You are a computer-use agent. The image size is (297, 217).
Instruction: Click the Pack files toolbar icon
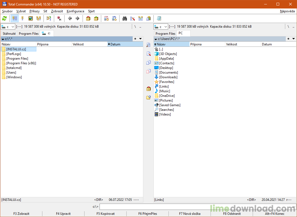tap(88, 19)
